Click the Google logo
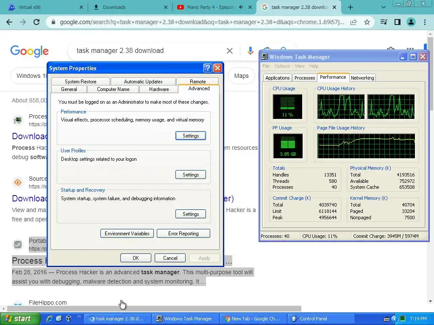Screen dimensions: 434x325 [x=29, y=51]
